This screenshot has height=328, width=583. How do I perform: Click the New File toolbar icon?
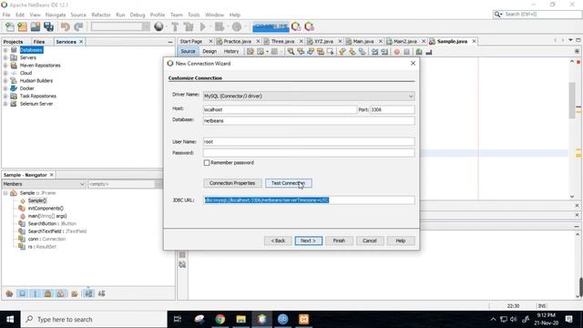[x=10, y=26]
